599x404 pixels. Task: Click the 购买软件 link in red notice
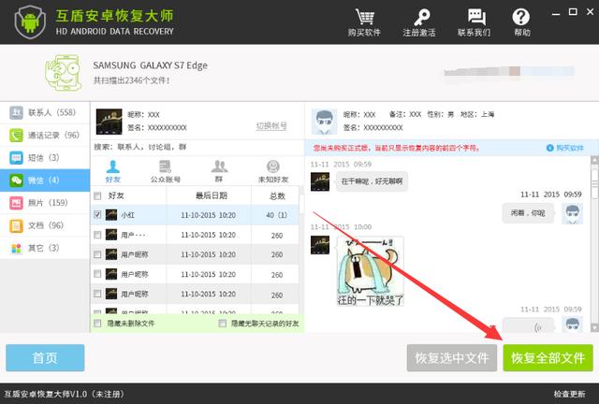pos(570,148)
